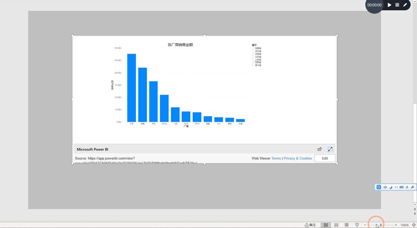Check the 江苏省 province checkbox
This screenshot has height=228, width=417.
tap(253, 57)
